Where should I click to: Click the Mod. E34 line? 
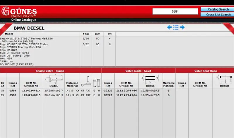click(x=6, y=58)
